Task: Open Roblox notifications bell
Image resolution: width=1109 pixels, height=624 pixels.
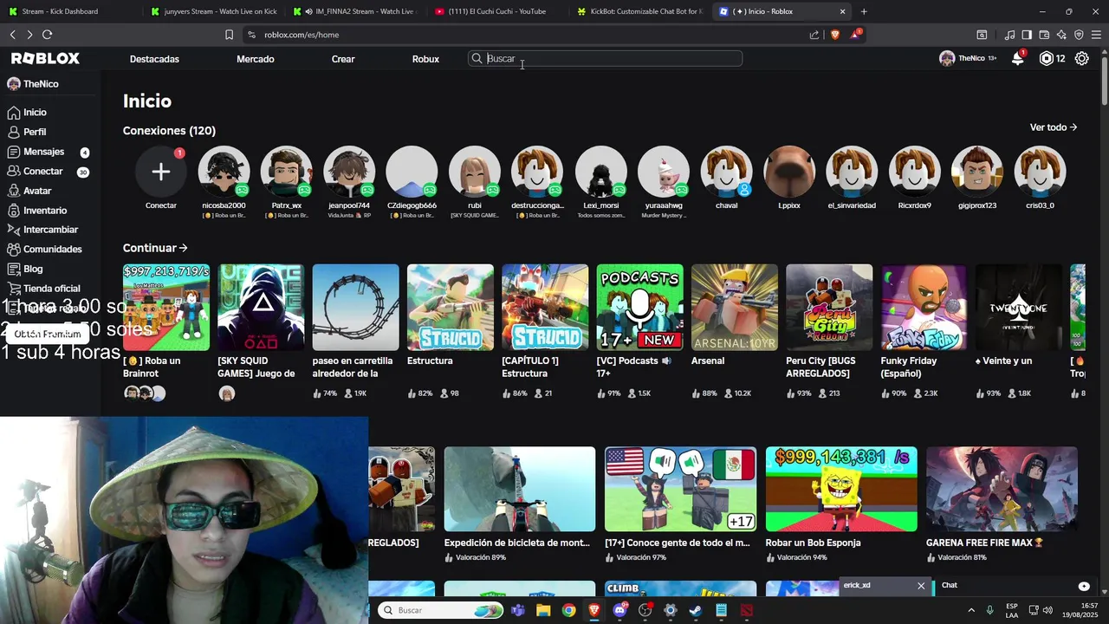Action: tap(1018, 58)
